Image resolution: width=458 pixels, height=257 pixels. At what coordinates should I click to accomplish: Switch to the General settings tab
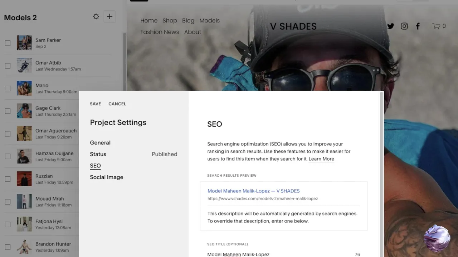tap(100, 143)
